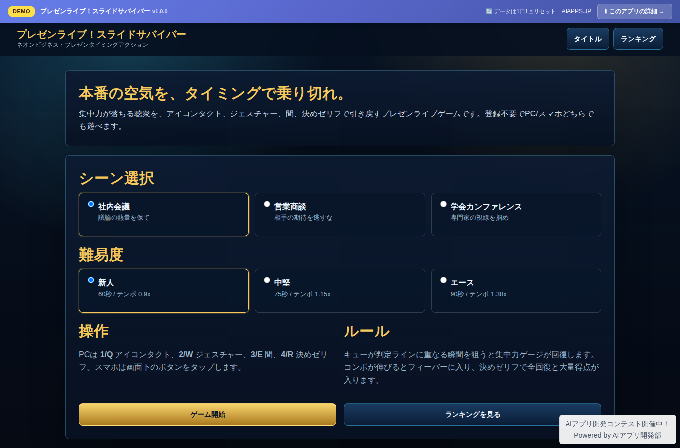The height and width of the screenshot is (448, 680).
Task: Click the 60秒 / テンポ 0.9x text
Action: click(124, 294)
